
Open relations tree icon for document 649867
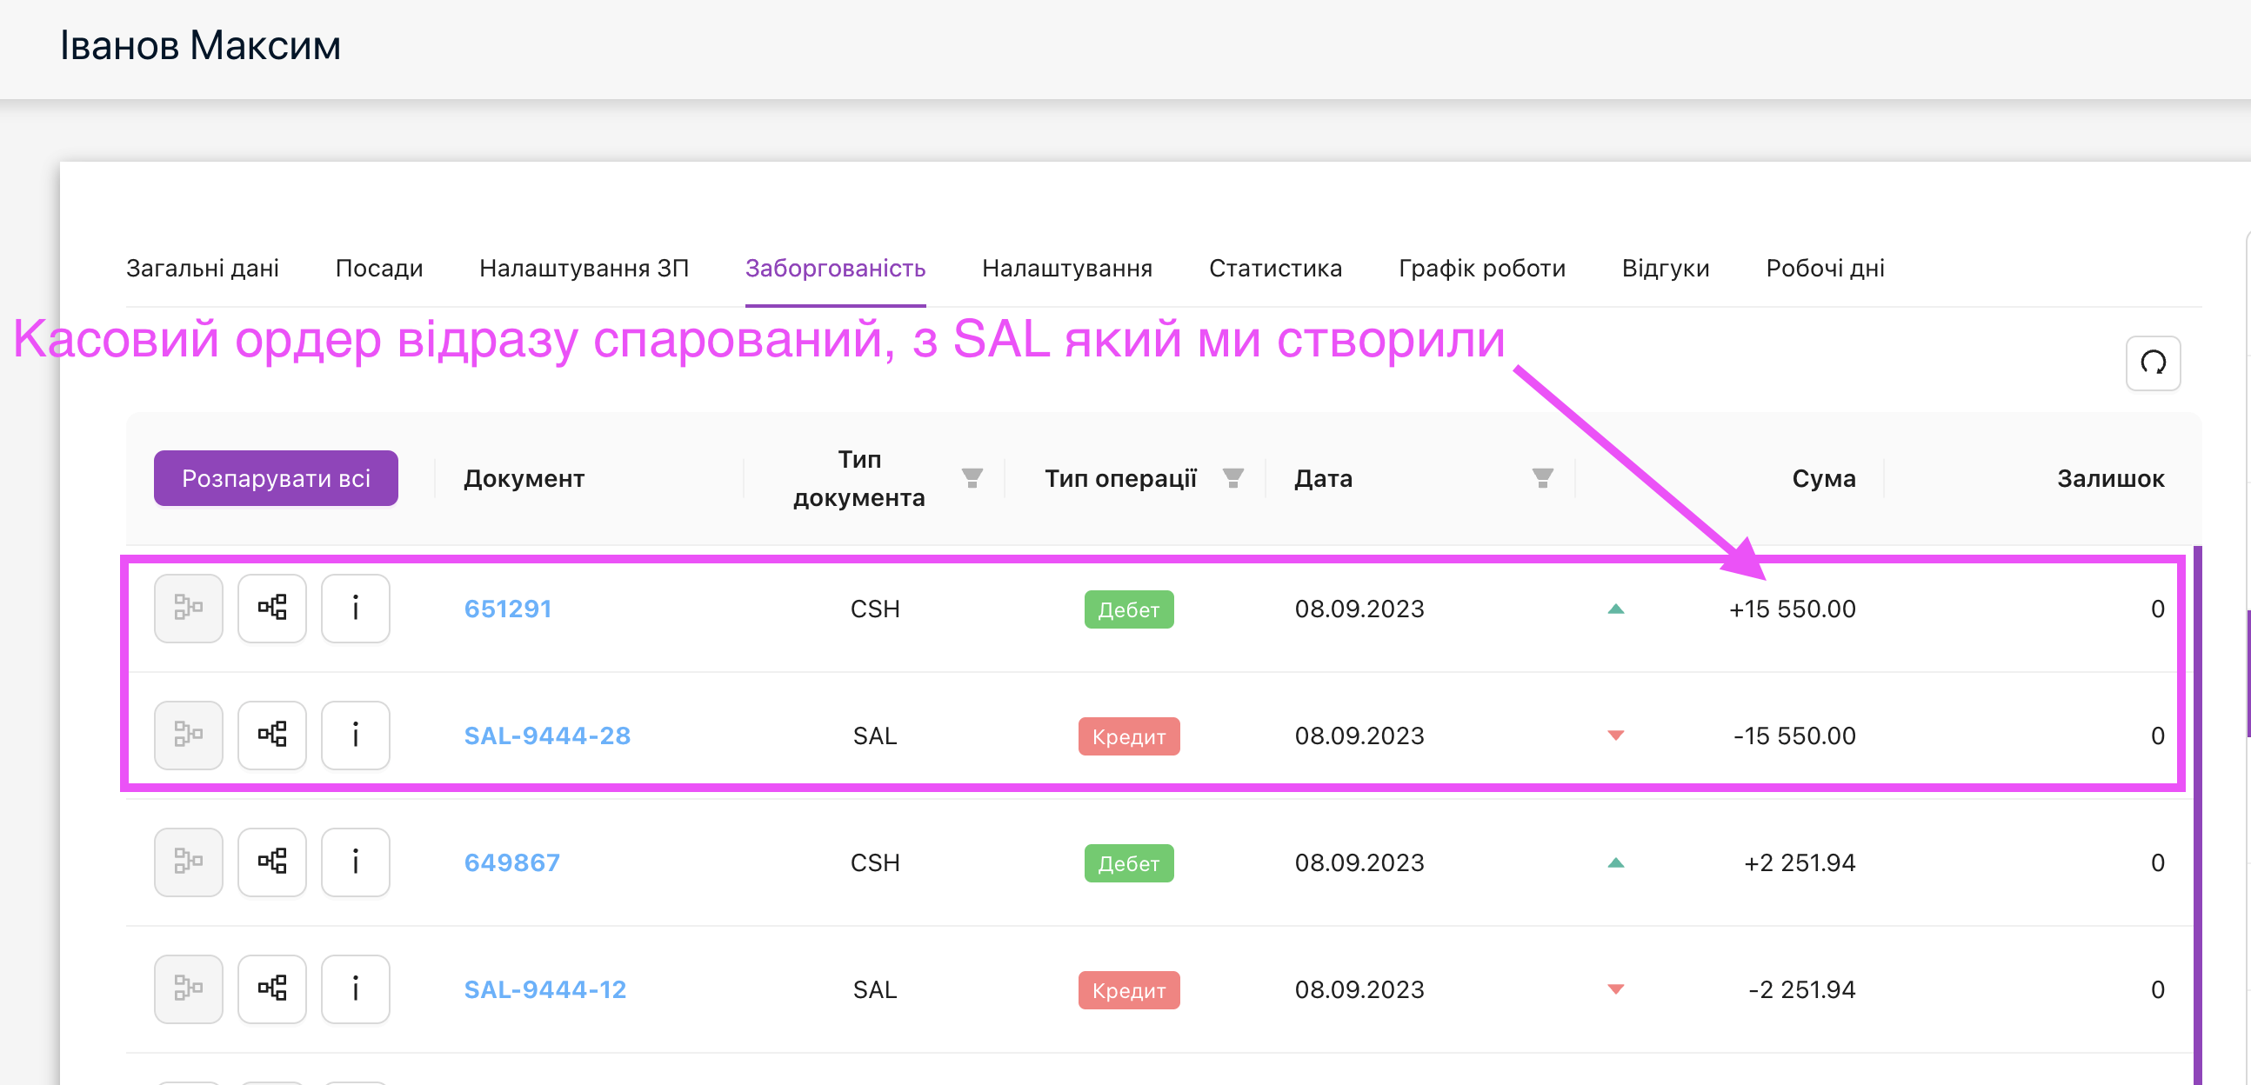[271, 862]
